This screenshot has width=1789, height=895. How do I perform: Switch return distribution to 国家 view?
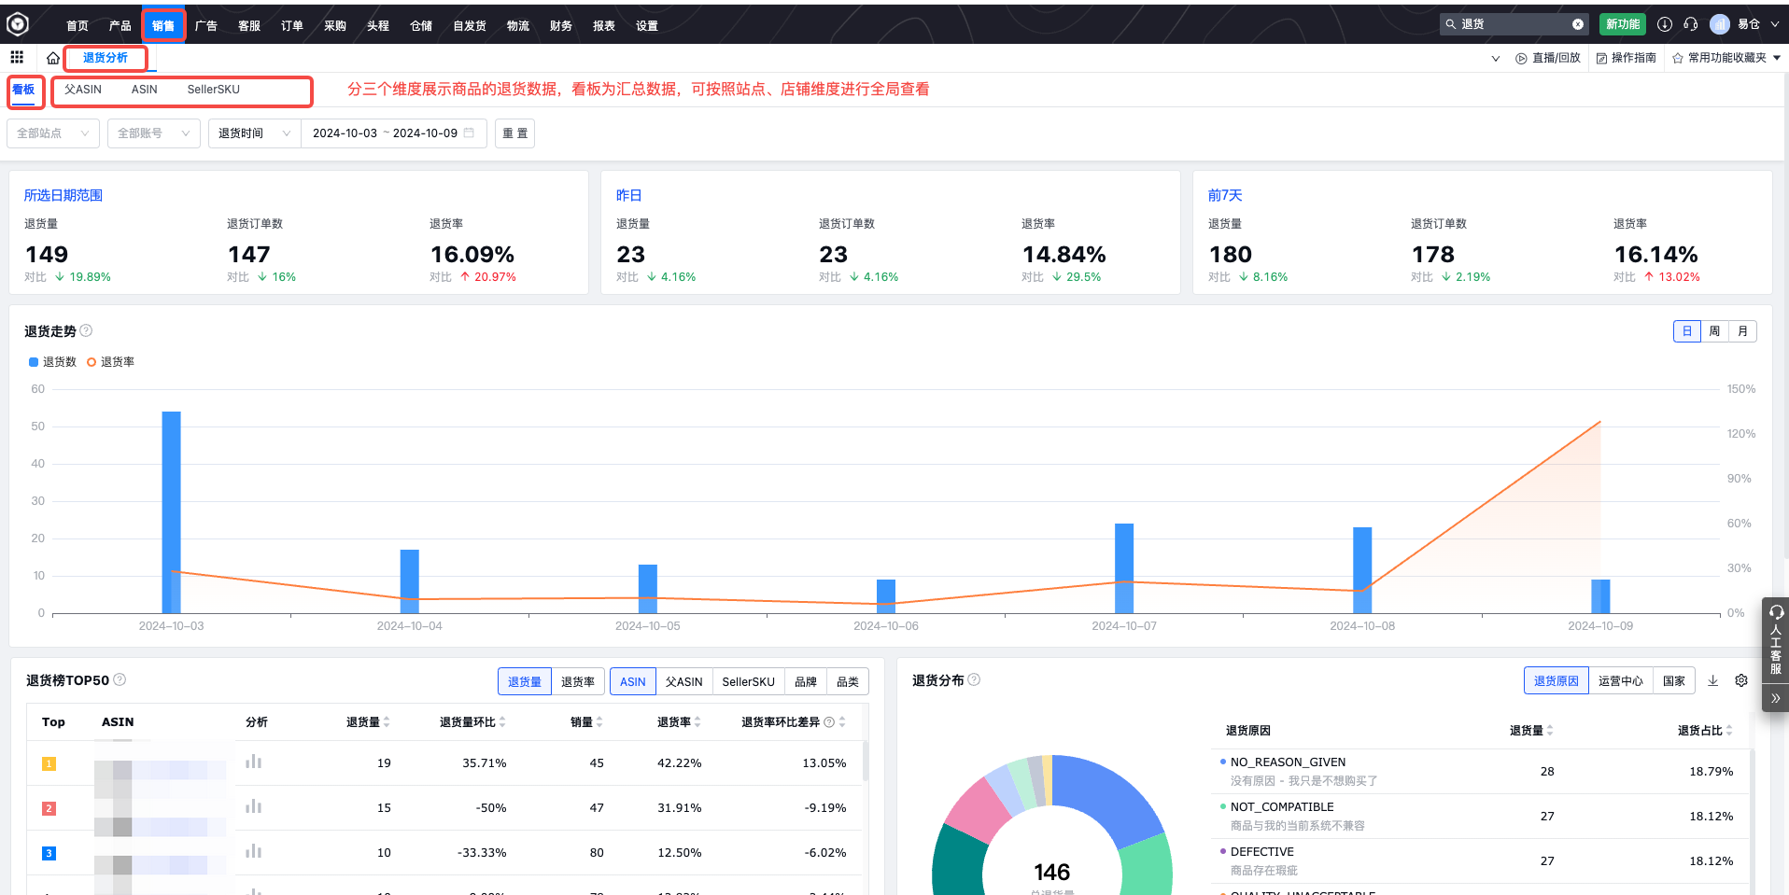pos(1674,680)
